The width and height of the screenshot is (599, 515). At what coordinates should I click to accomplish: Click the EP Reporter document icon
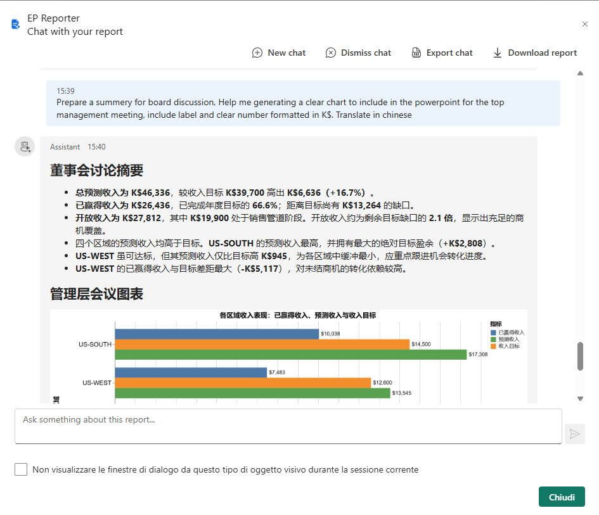pyautogui.click(x=15, y=25)
